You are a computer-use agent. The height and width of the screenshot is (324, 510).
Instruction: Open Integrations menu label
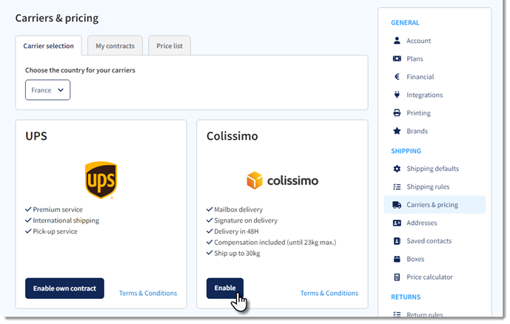[424, 95]
